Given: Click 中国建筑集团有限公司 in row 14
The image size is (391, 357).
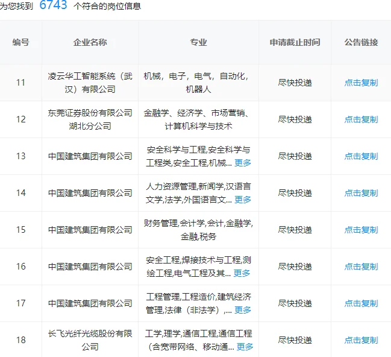Looking at the screenshot, I should click(90, 193).
